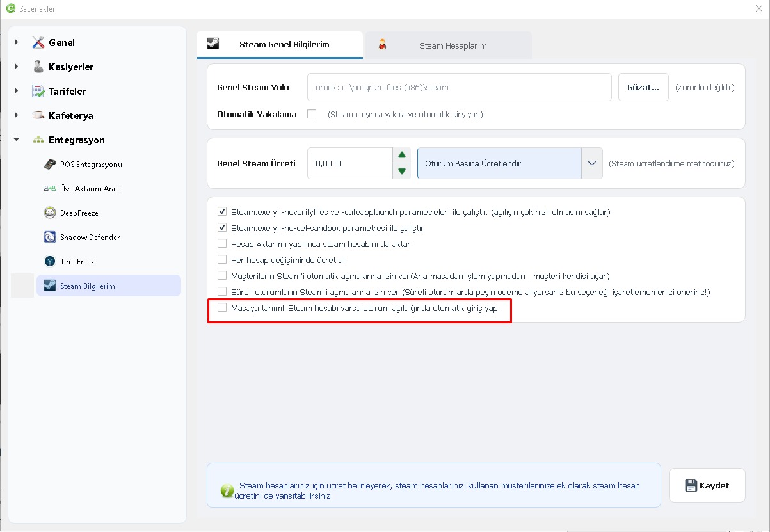Increase Genel Steam Ücreti with up arrow

tap(401, 155)
